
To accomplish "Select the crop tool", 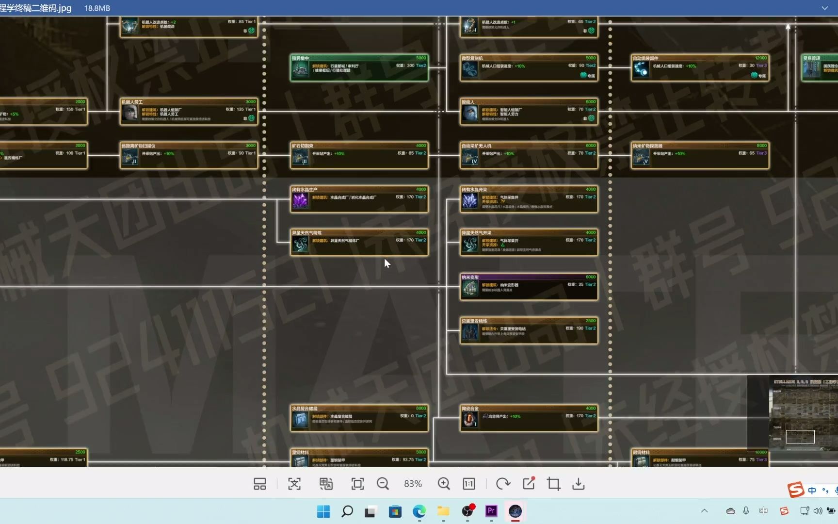I will click(553, 484).
